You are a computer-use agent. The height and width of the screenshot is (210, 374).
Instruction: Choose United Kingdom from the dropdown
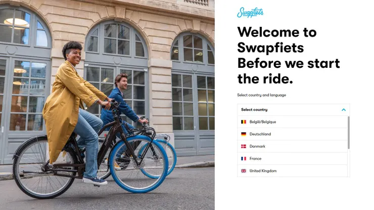coord(293,171)
